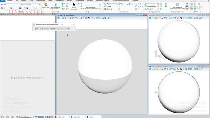Toggle view 5 in status bar
Viewport: 210px width, 118px height.
coord(47,117)
